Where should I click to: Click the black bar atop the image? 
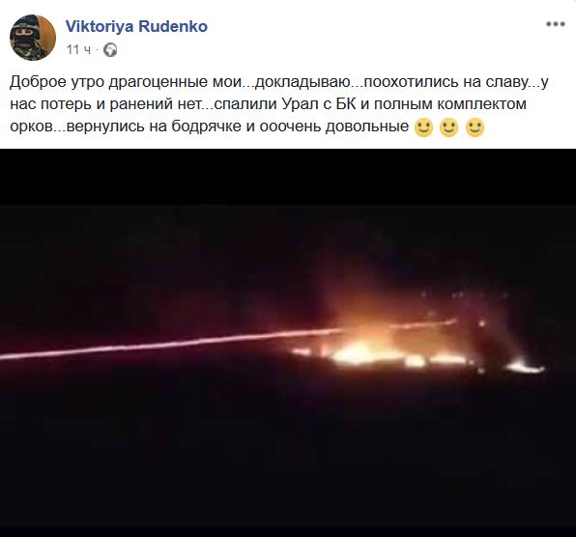(x=288, y=177)
